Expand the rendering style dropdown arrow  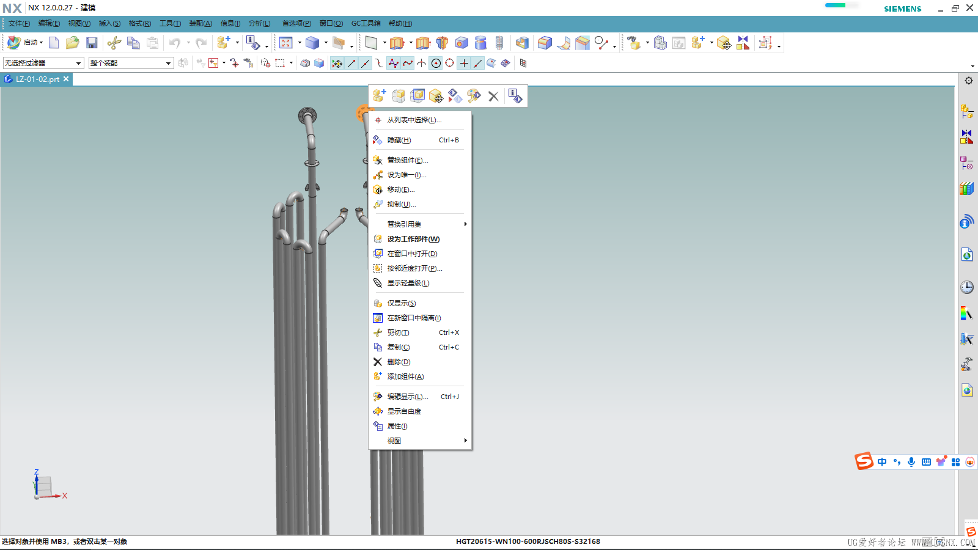pos(326,43)
